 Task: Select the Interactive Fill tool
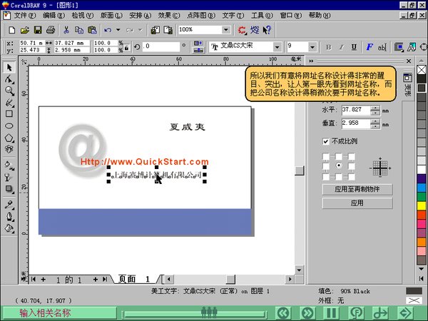coord(9,165)
